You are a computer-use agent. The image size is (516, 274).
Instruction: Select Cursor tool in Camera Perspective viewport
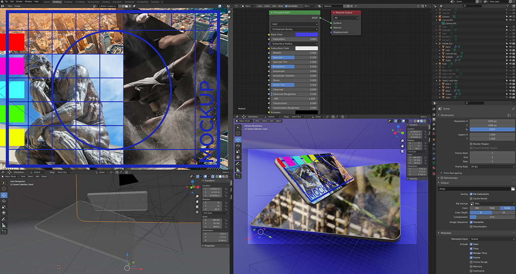(x=238, y=133)
